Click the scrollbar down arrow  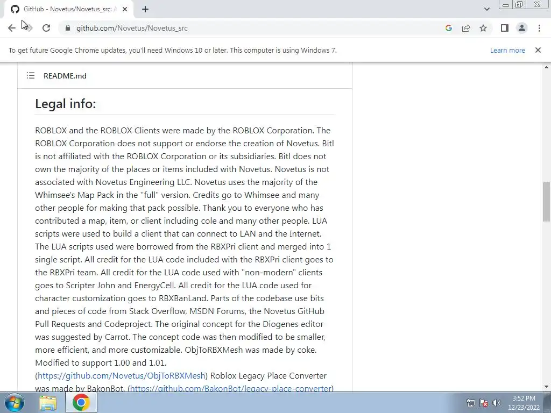click(x=546, y=387)
